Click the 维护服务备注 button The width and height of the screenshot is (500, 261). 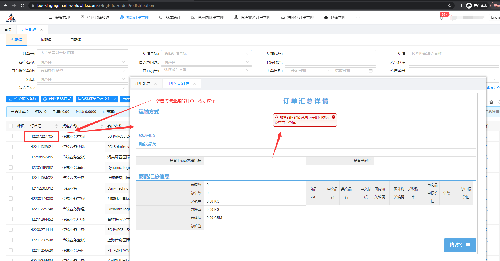pyautogui.click(x=23, y=99)
